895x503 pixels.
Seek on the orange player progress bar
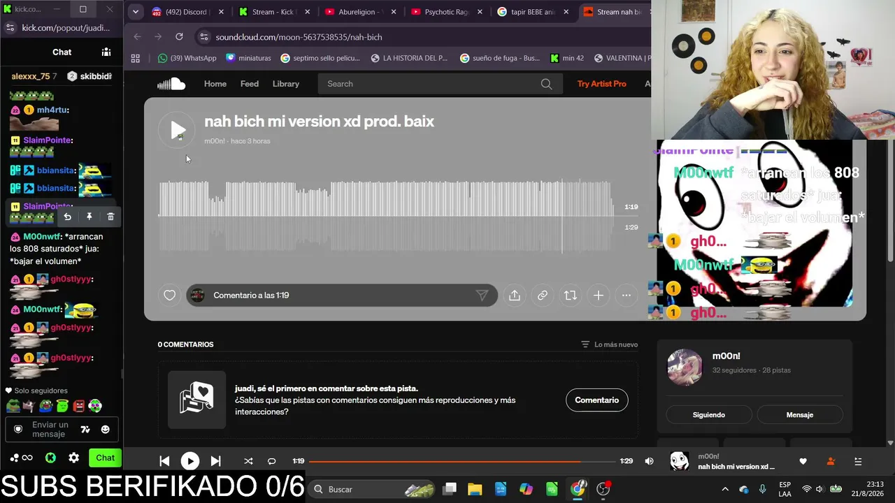462,461
